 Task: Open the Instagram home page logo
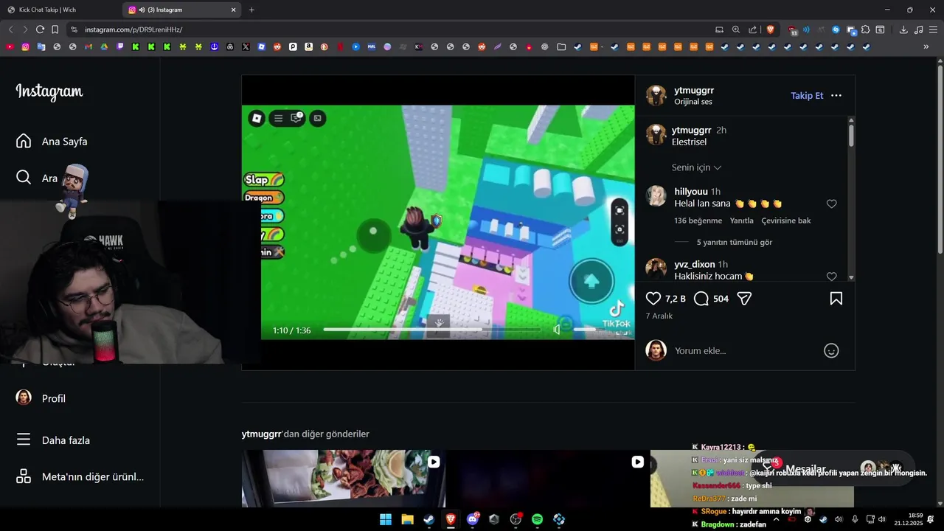tap(49, 91)
